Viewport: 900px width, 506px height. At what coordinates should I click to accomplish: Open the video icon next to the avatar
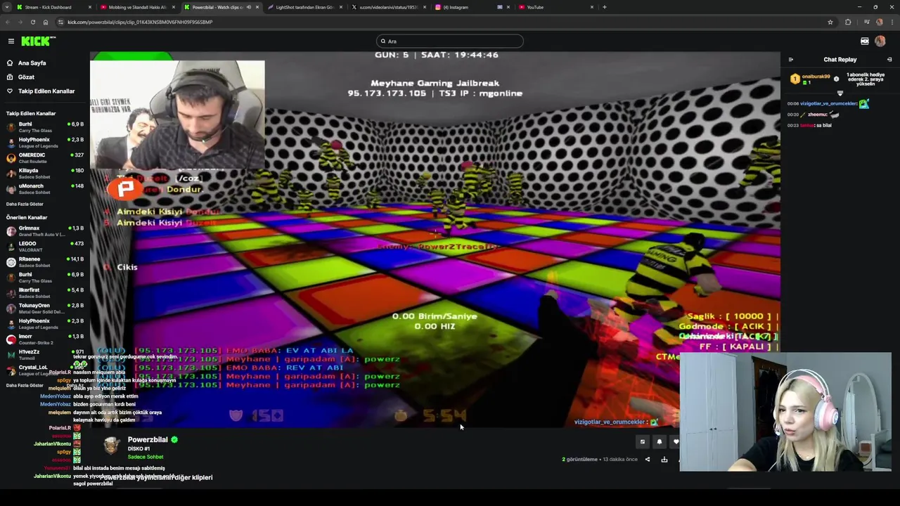865,41
